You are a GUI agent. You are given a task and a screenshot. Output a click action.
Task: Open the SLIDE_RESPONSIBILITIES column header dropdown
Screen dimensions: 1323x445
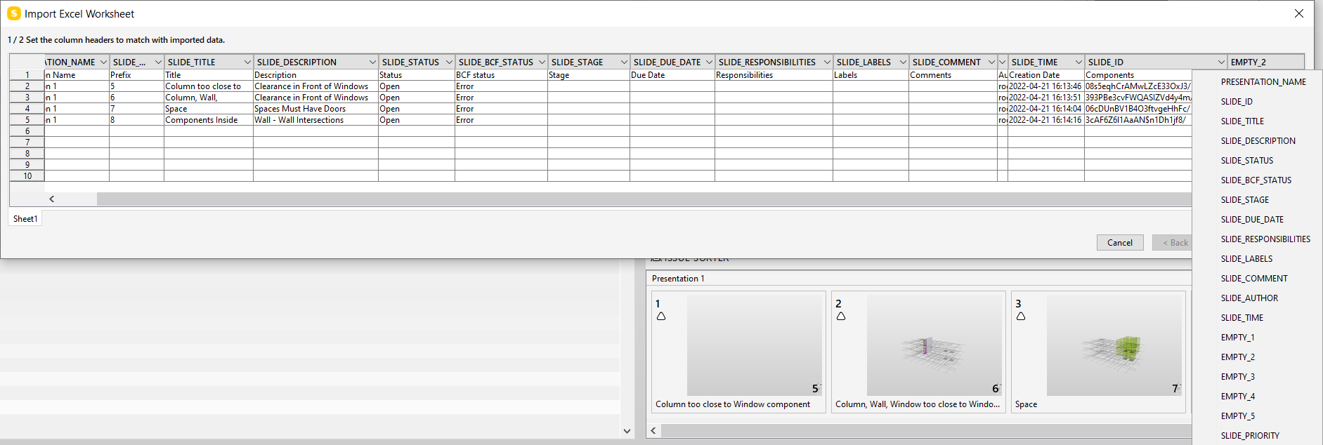pyautogui.click(x=827, y=62)
